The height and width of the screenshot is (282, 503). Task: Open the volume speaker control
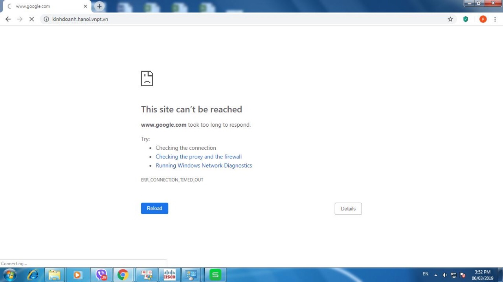tap(445, 275)
